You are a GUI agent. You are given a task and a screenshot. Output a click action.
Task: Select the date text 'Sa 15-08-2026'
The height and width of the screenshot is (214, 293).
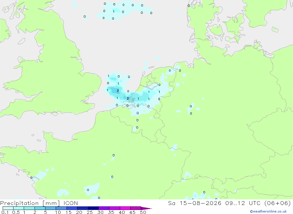[x=195, y=203]
